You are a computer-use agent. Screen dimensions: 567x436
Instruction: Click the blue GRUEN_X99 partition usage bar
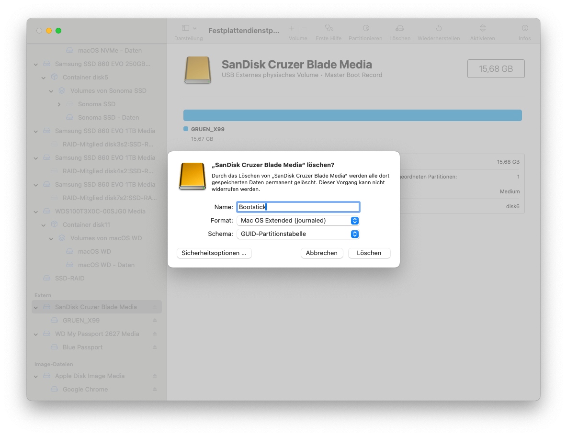pos(352,115)
